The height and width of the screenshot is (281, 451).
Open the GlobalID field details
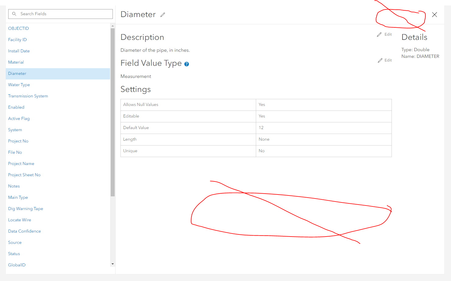tap(17, 265)
